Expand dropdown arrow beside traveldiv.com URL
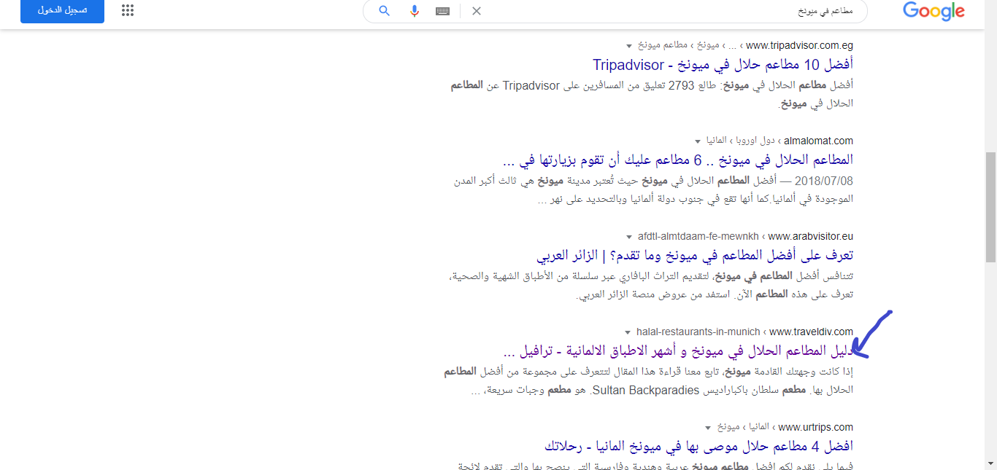This screenshot has width=997, height=470. pyautogui.click(x=628, y=332)
